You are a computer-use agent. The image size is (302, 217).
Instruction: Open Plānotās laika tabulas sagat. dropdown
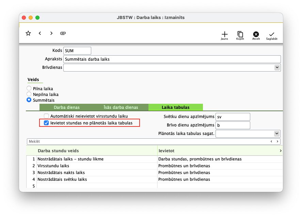point(277,133)
